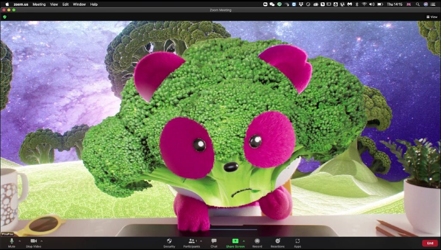Screen dimensions: 441x250
Task: Open the Edit menu
Action: (x=65, y=4)
